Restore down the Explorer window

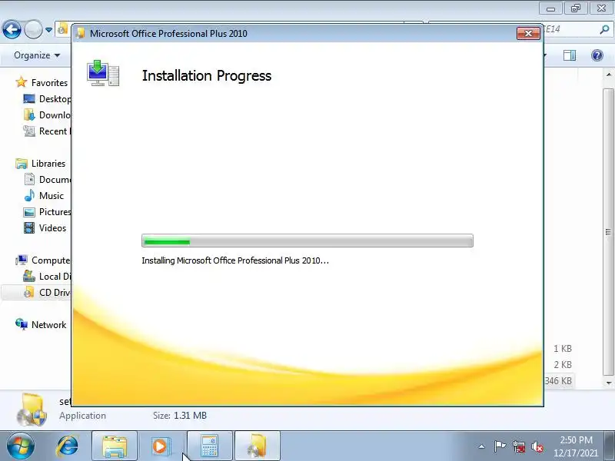pos(575,8)
